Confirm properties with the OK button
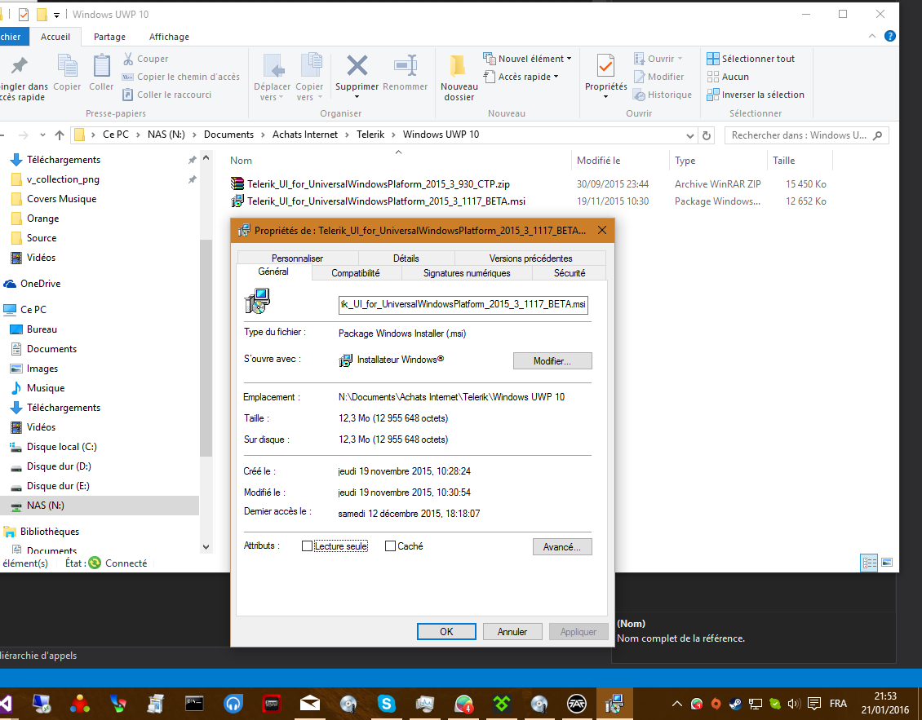Viewport: 922px width, 720px height. pos(446,631)
